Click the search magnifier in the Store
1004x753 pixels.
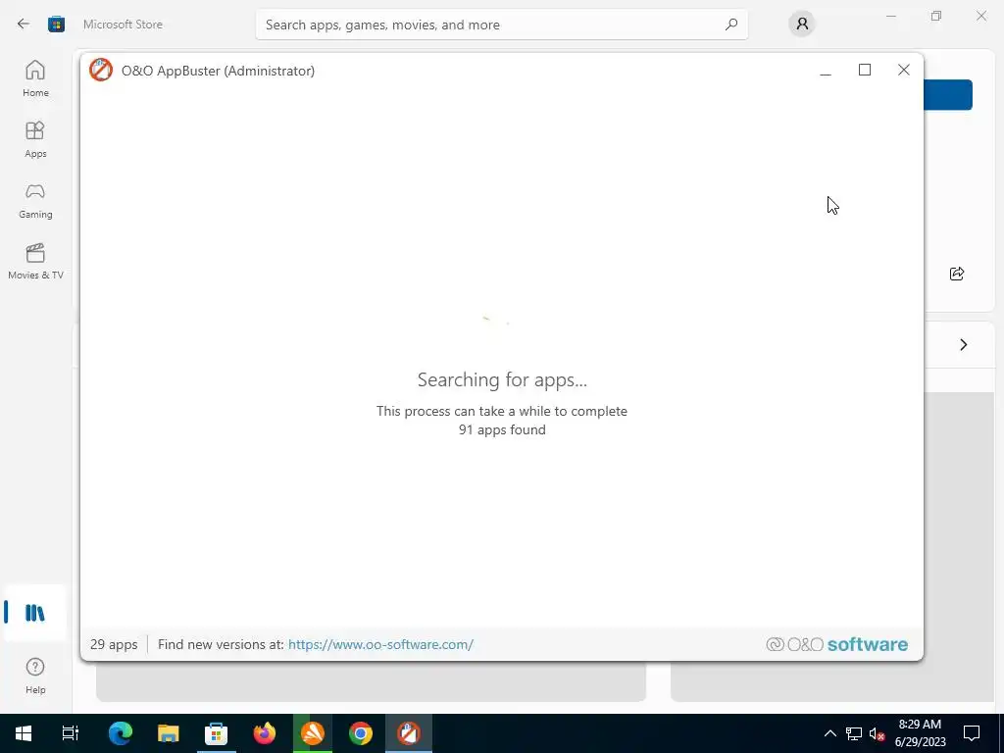tap(731, 25)
